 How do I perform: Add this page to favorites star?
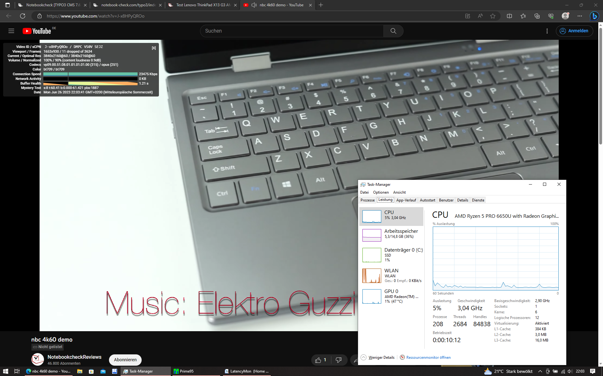[x=493, y=16]
